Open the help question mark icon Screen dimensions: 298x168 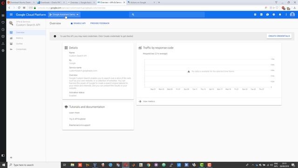click(x=274, y=14)
